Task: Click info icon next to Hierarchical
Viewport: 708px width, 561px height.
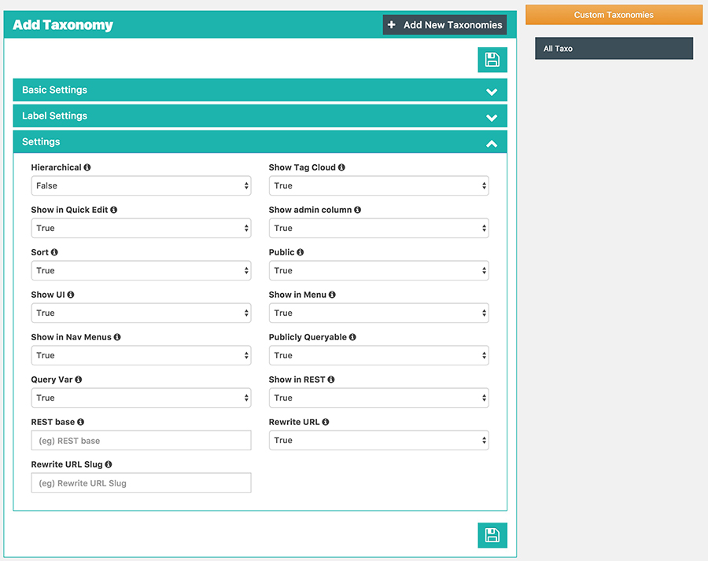Action: [x=87, y=167]
